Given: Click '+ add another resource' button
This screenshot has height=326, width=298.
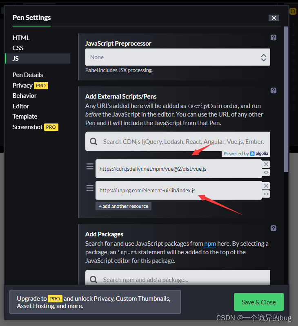Looking at the screenshot, I should (x=124, y=206).
